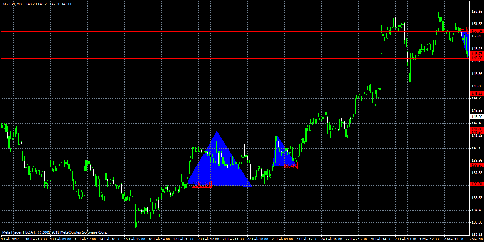Click the 133.30 value on price scale
The height and width of the screenshot is (242, 484).
(x=477, y=222)
